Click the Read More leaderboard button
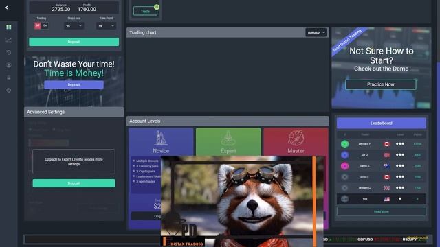 point(382,211)
